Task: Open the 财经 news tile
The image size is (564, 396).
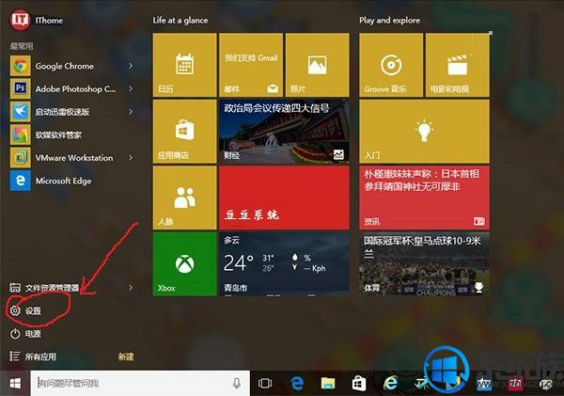Action: point(284,132)
